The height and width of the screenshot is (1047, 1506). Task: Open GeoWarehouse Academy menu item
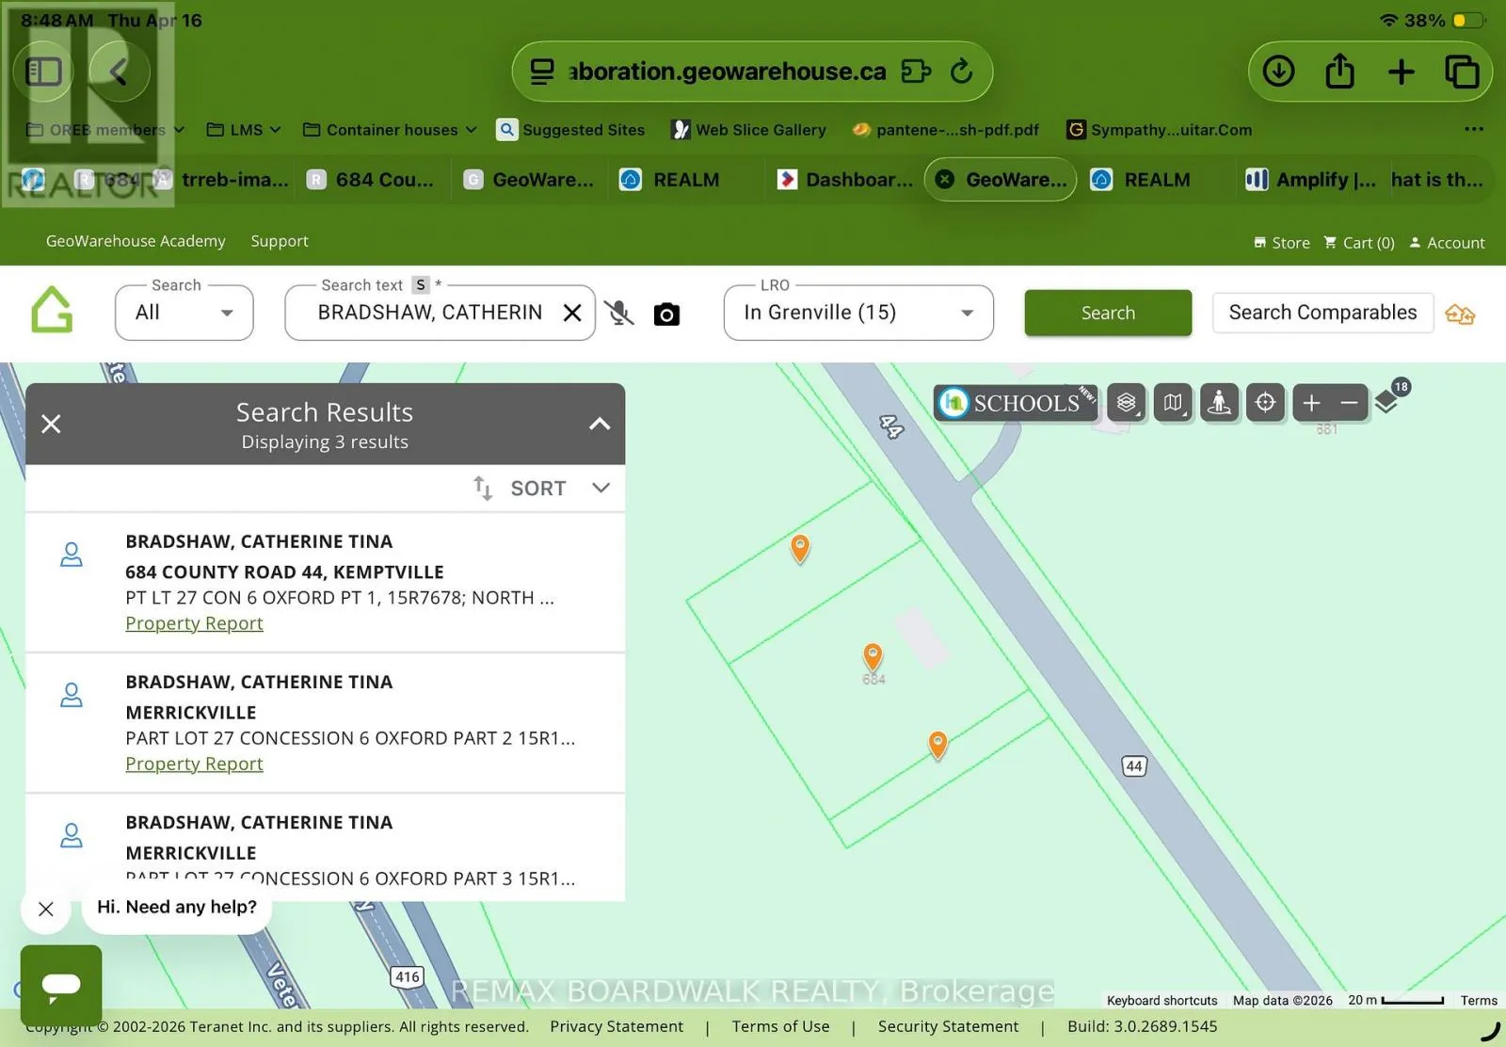pyautogui.click(x=136, y=241)
